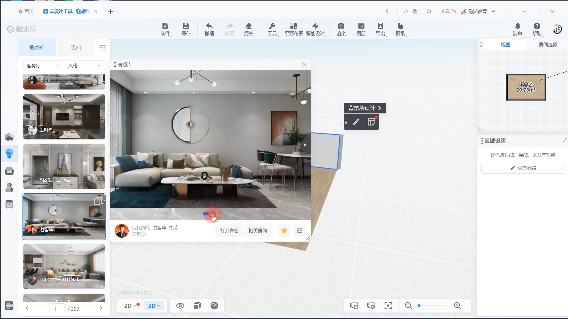Expand the 区域设置 panel arrows icon
The image size is (568, 319).
564,140
